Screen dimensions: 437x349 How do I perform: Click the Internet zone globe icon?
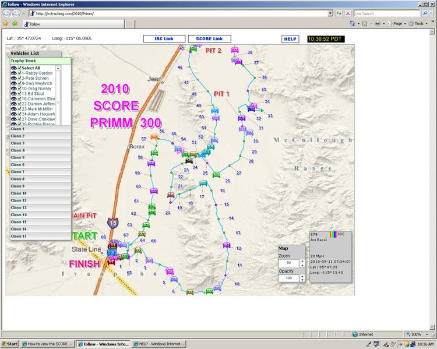tap(355, 334)
